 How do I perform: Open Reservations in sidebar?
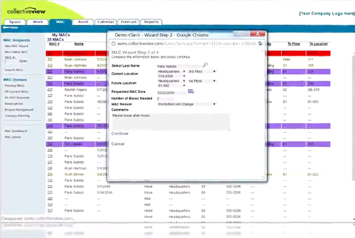[14, 104]
